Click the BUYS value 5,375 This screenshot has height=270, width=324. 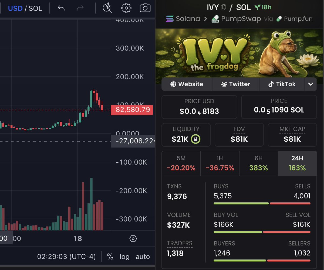tap(223, 196)
